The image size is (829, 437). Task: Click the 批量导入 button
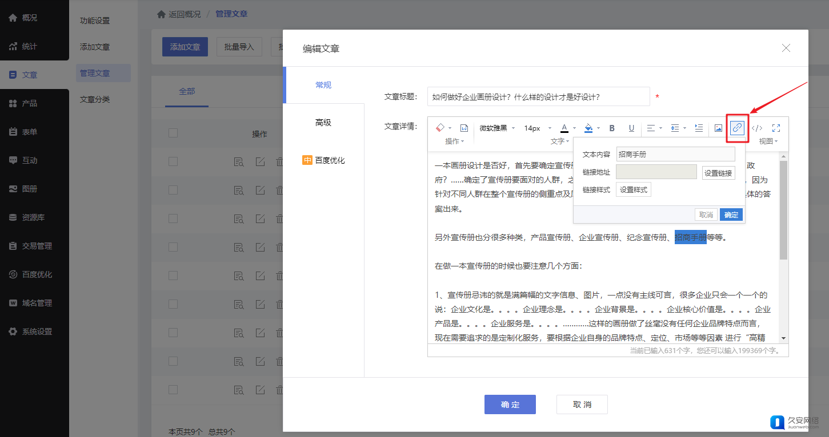click(239, 47)
